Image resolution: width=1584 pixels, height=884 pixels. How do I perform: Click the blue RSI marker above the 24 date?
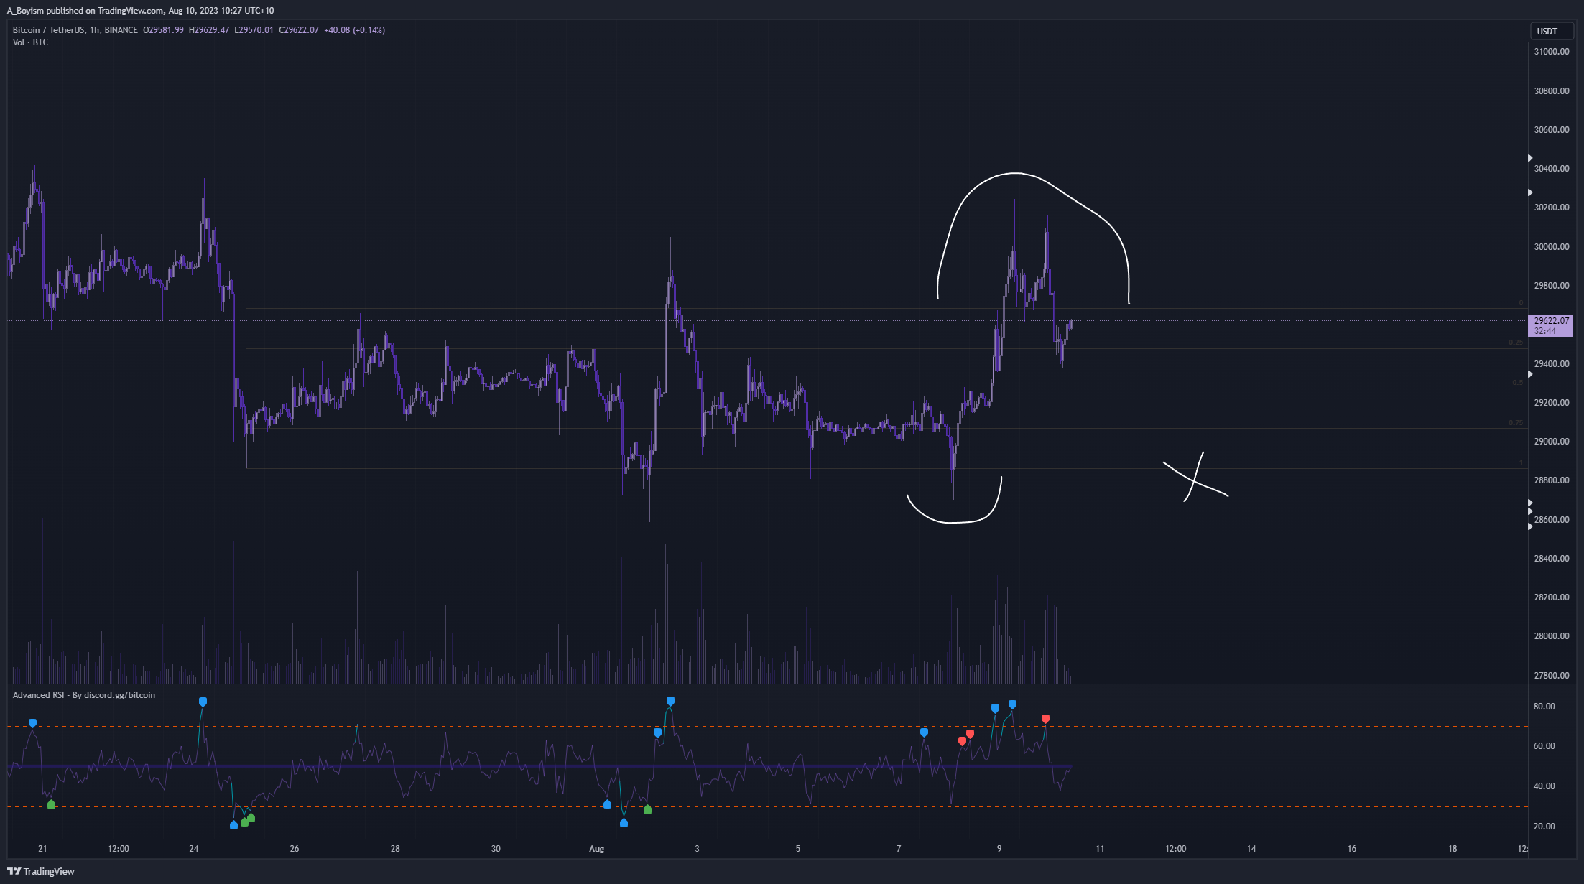tap(203, 702)
